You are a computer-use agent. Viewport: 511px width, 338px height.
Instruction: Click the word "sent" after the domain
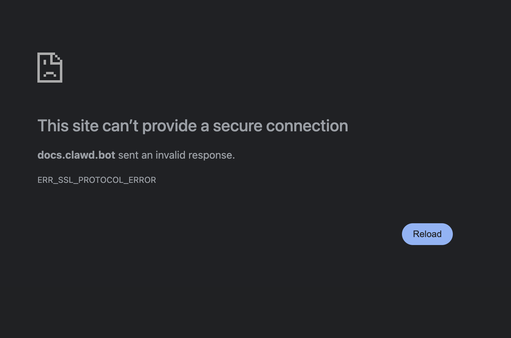(128, 155)
